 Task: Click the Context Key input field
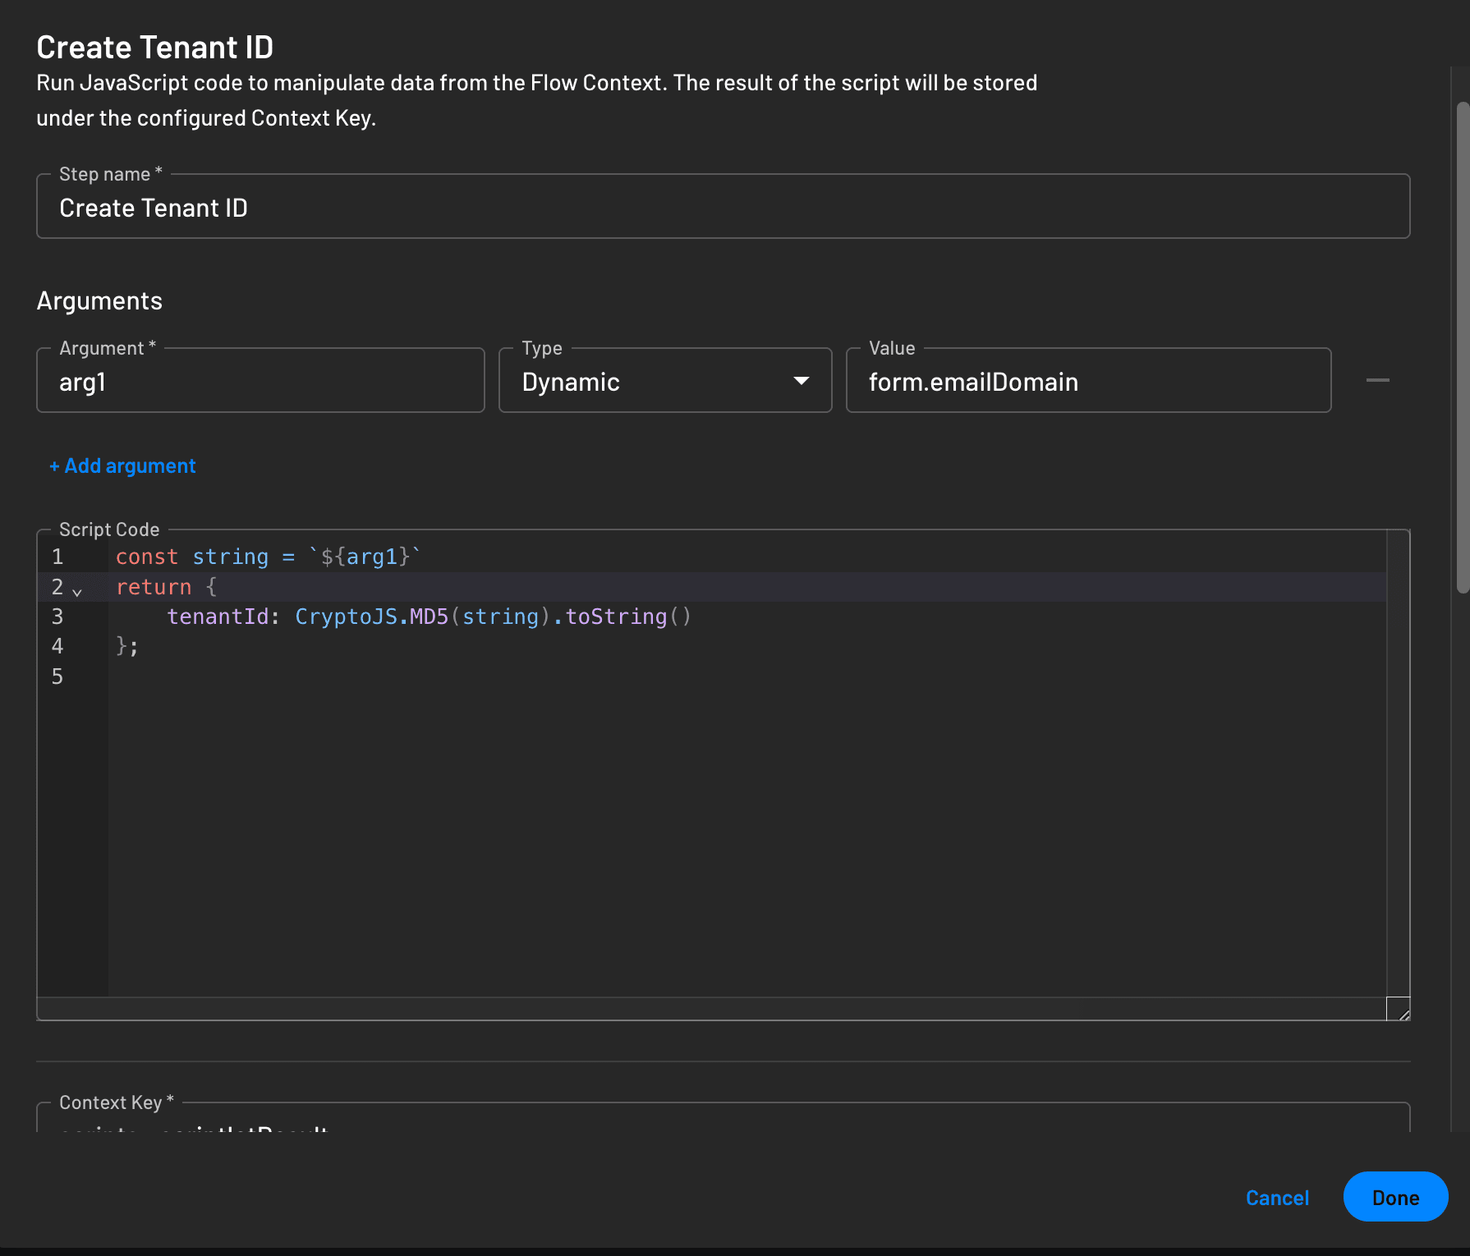(x=724, y=1118)
